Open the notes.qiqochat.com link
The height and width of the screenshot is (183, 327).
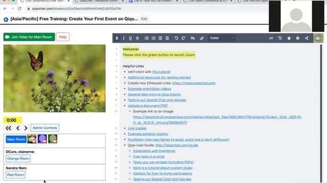coord(194,83)
